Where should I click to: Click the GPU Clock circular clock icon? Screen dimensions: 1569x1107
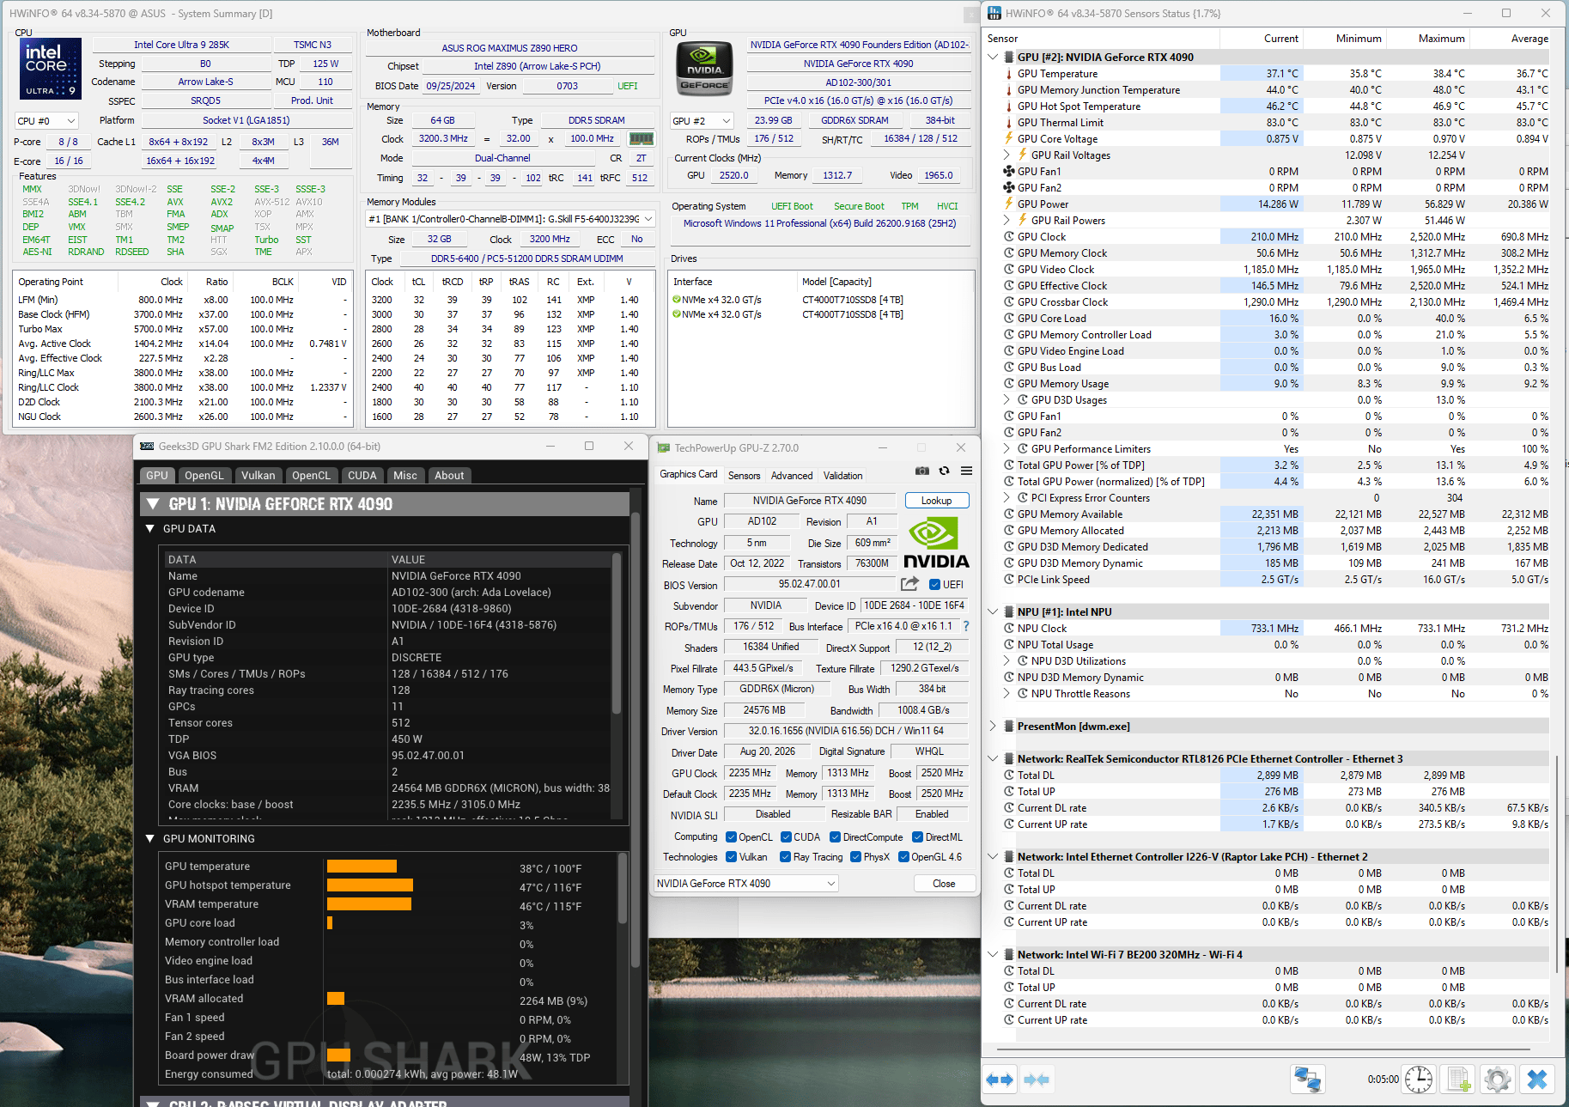click(x=1009, y=237)
